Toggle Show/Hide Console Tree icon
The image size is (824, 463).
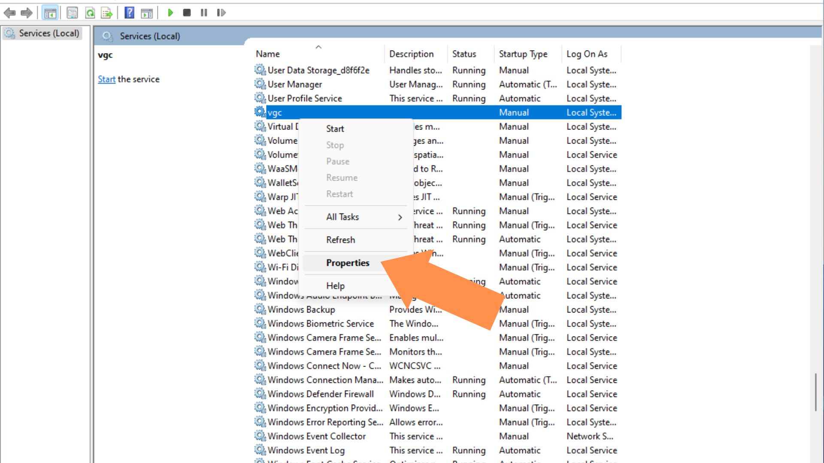coord(50,13)
